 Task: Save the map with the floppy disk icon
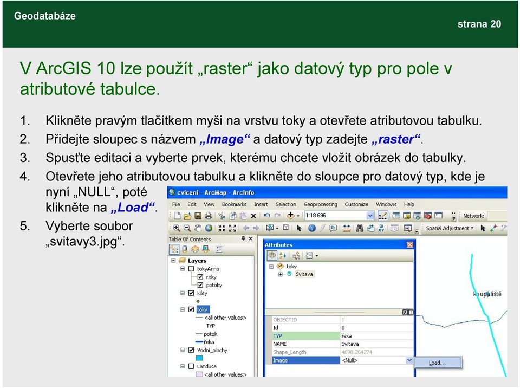(x=198, y=216)
